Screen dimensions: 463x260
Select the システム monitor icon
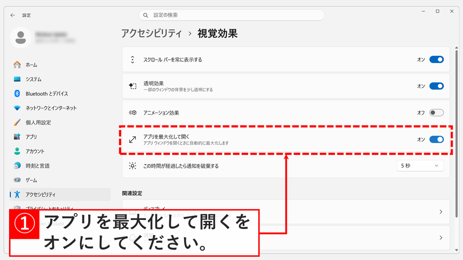click(17, 79)
